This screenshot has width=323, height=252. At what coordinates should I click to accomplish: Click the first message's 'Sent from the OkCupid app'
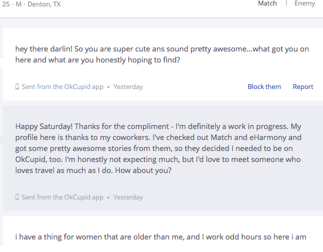[62, 87]
